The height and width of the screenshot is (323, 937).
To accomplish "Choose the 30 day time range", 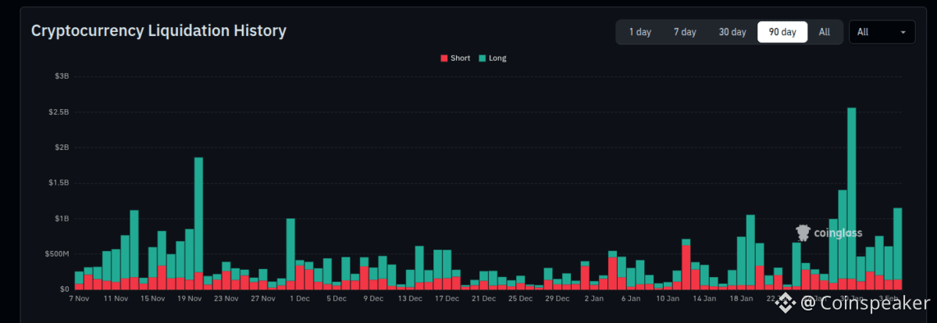I will (x=732, y=32).
